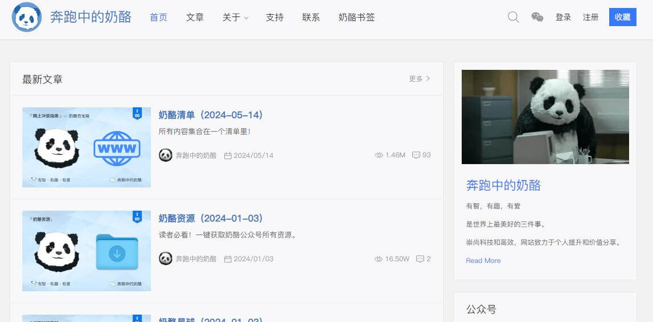This screenshot has width=653, height=322.
Task: Click author avatar of 奶酪资源 post
Action: pos(165,258)
